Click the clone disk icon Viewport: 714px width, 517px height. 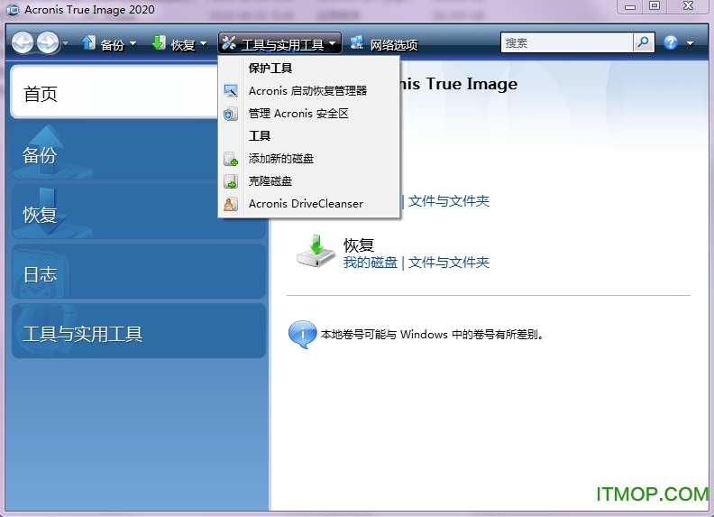click(231, 181)
